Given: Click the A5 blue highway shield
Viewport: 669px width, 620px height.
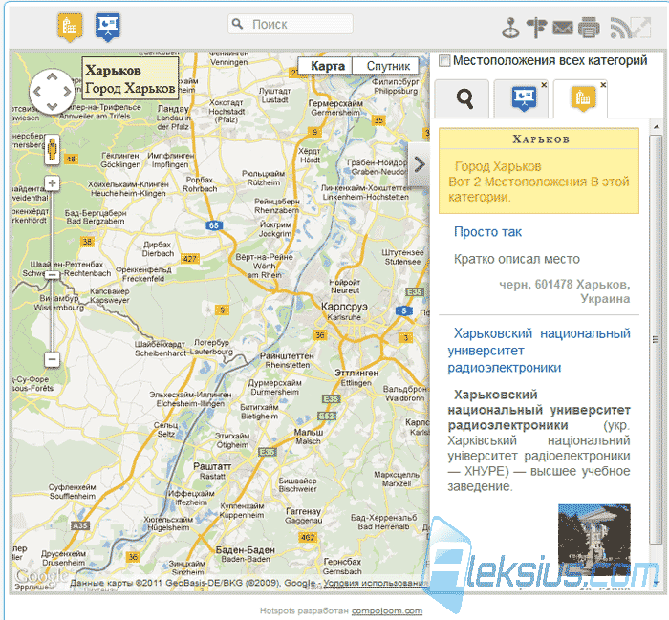Looking at the screenshot, I should tap(403, 310).
